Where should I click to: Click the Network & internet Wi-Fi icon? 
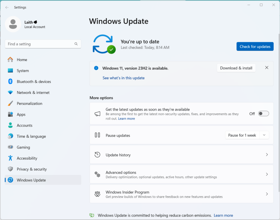coord(10,93)
